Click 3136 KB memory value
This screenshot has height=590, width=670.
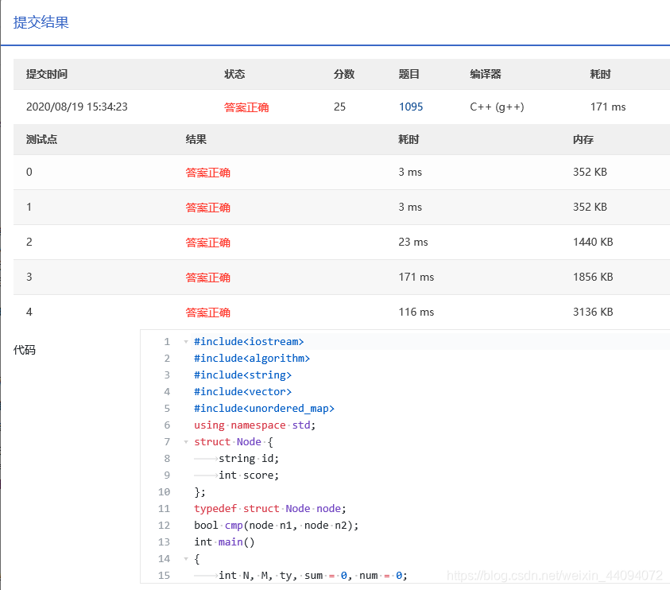(593, 312)
